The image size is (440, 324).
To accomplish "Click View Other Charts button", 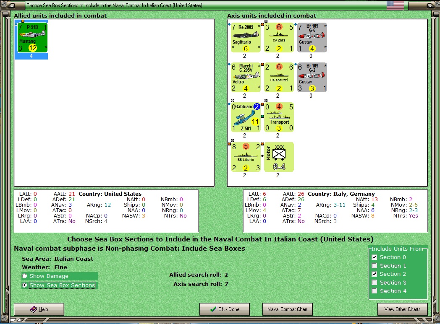I will tap(402, 309).
